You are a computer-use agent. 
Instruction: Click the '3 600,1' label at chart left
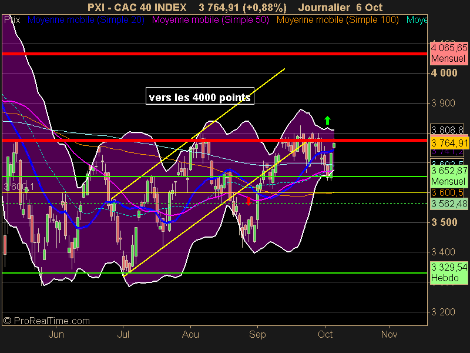pos(19,187)
